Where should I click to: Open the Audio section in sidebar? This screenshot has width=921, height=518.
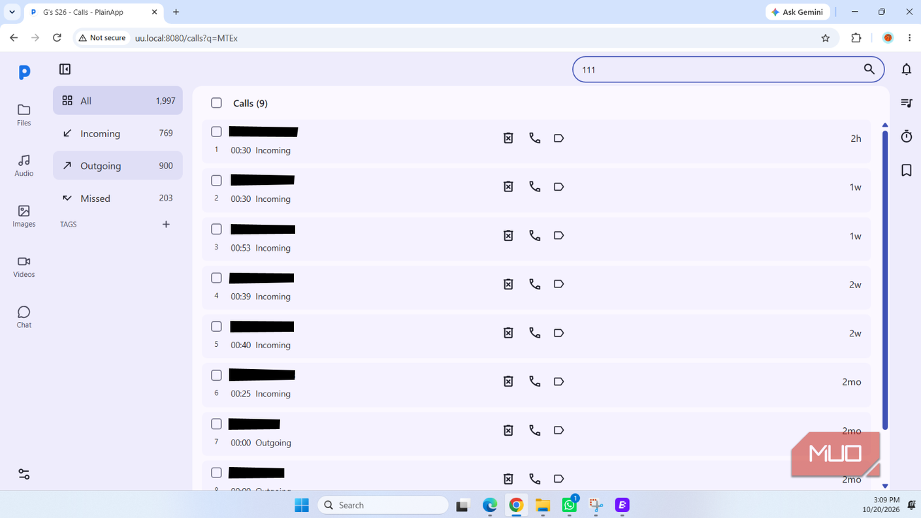(x=24, y=165)
